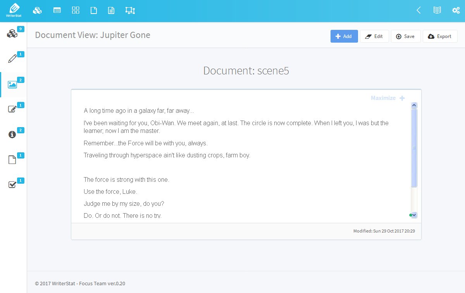Click the document scrollbar thumb
The image size is (465, 293).
click(414, 148)
